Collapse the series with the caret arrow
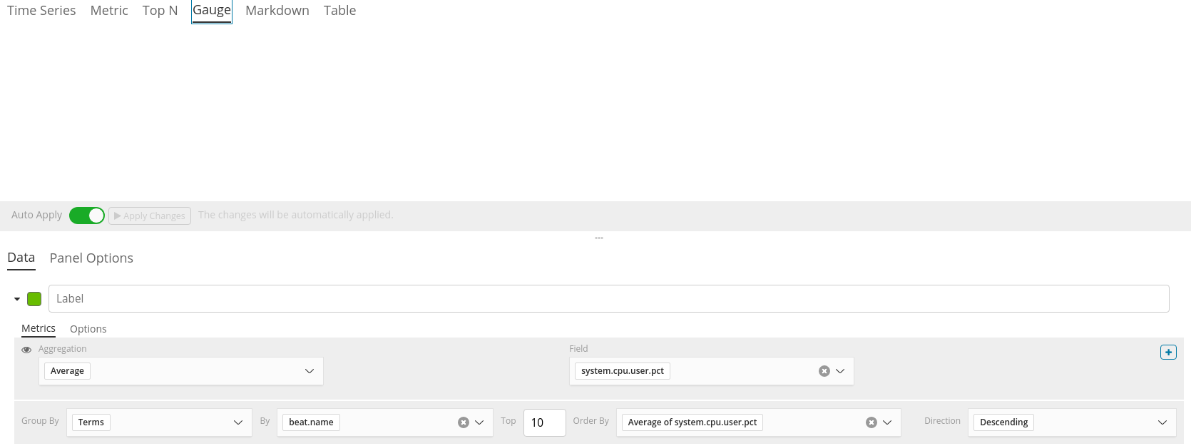Viewport: 1191px width, 446px height. 17,299
